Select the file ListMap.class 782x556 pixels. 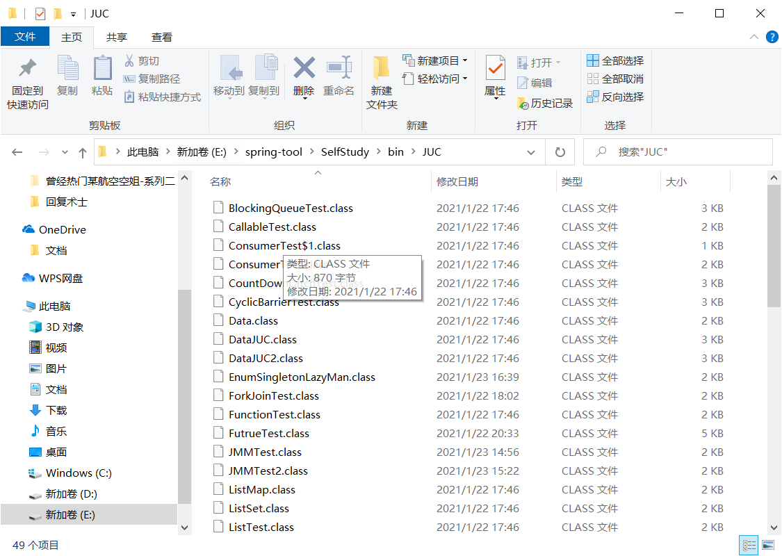click(x=262, y=490)
